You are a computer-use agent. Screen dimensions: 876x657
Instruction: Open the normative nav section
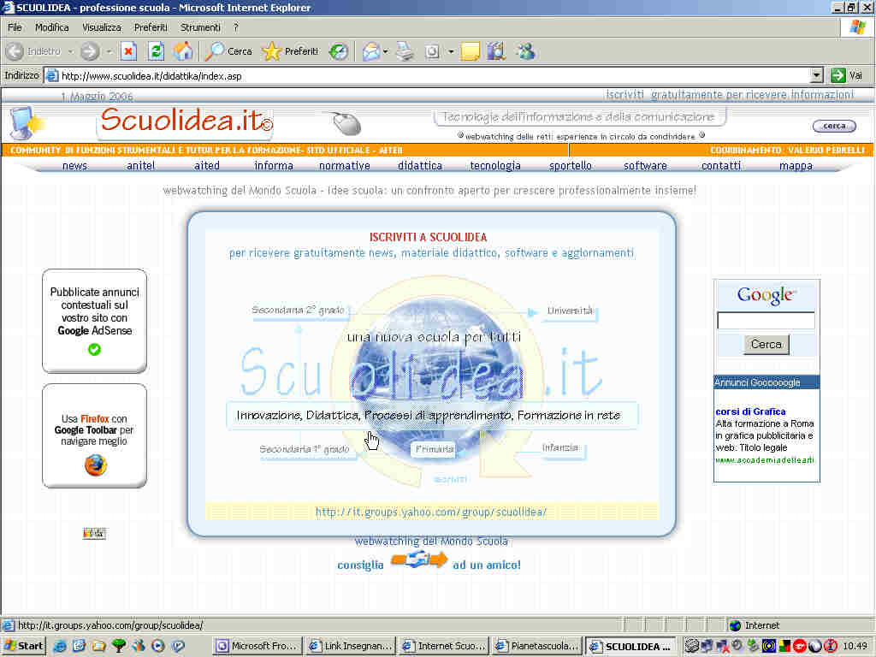(x=345, y=166)
